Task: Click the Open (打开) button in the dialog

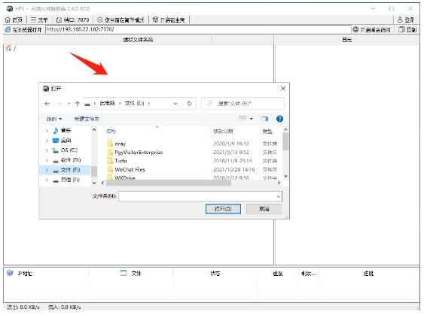Action: [x=223, y=209]
